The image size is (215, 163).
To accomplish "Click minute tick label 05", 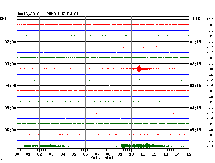I will click(74, 154).
